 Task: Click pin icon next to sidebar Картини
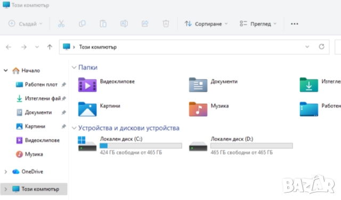63,127
